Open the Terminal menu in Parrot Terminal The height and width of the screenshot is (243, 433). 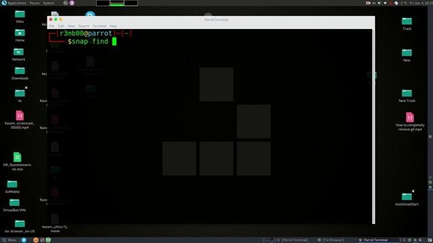[x=99, y=26]
